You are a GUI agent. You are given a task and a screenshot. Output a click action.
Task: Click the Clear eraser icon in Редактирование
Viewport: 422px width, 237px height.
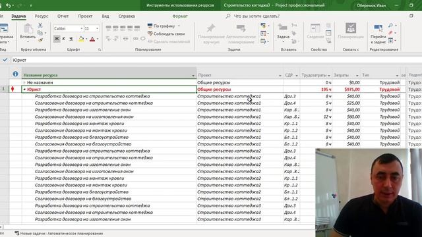tap(390, 33)
